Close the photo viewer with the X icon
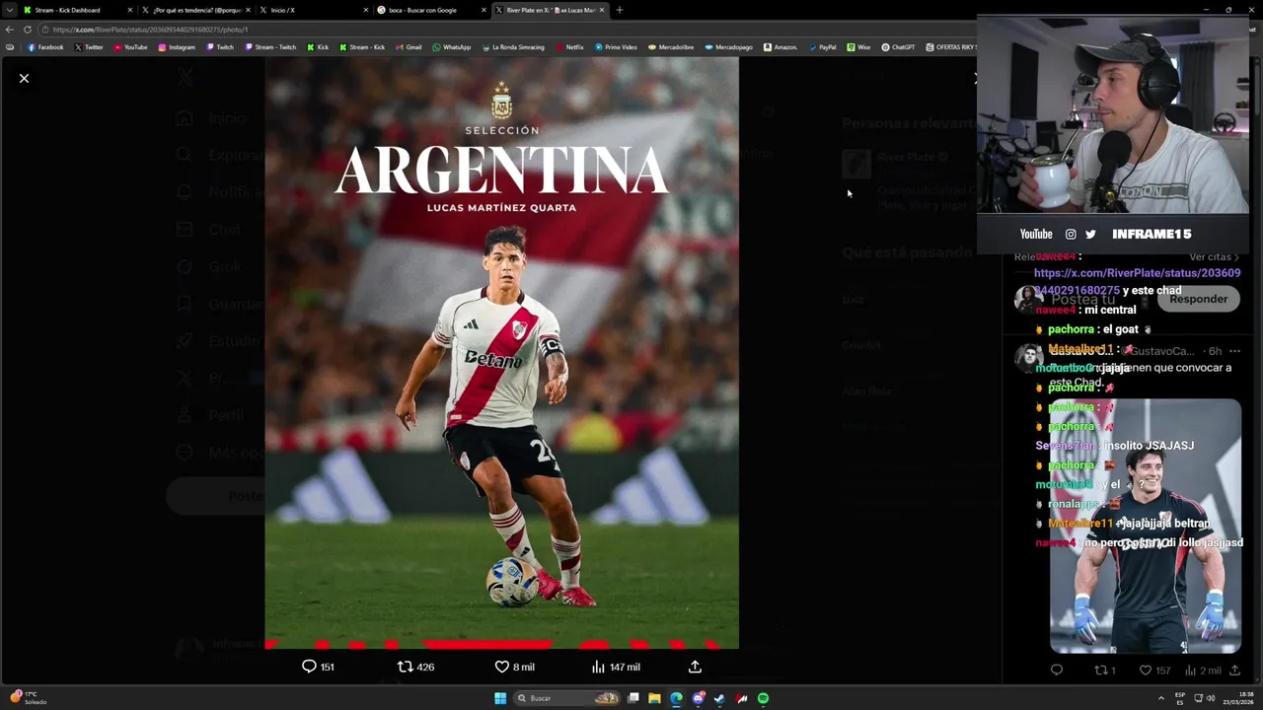 click(25, 78)
